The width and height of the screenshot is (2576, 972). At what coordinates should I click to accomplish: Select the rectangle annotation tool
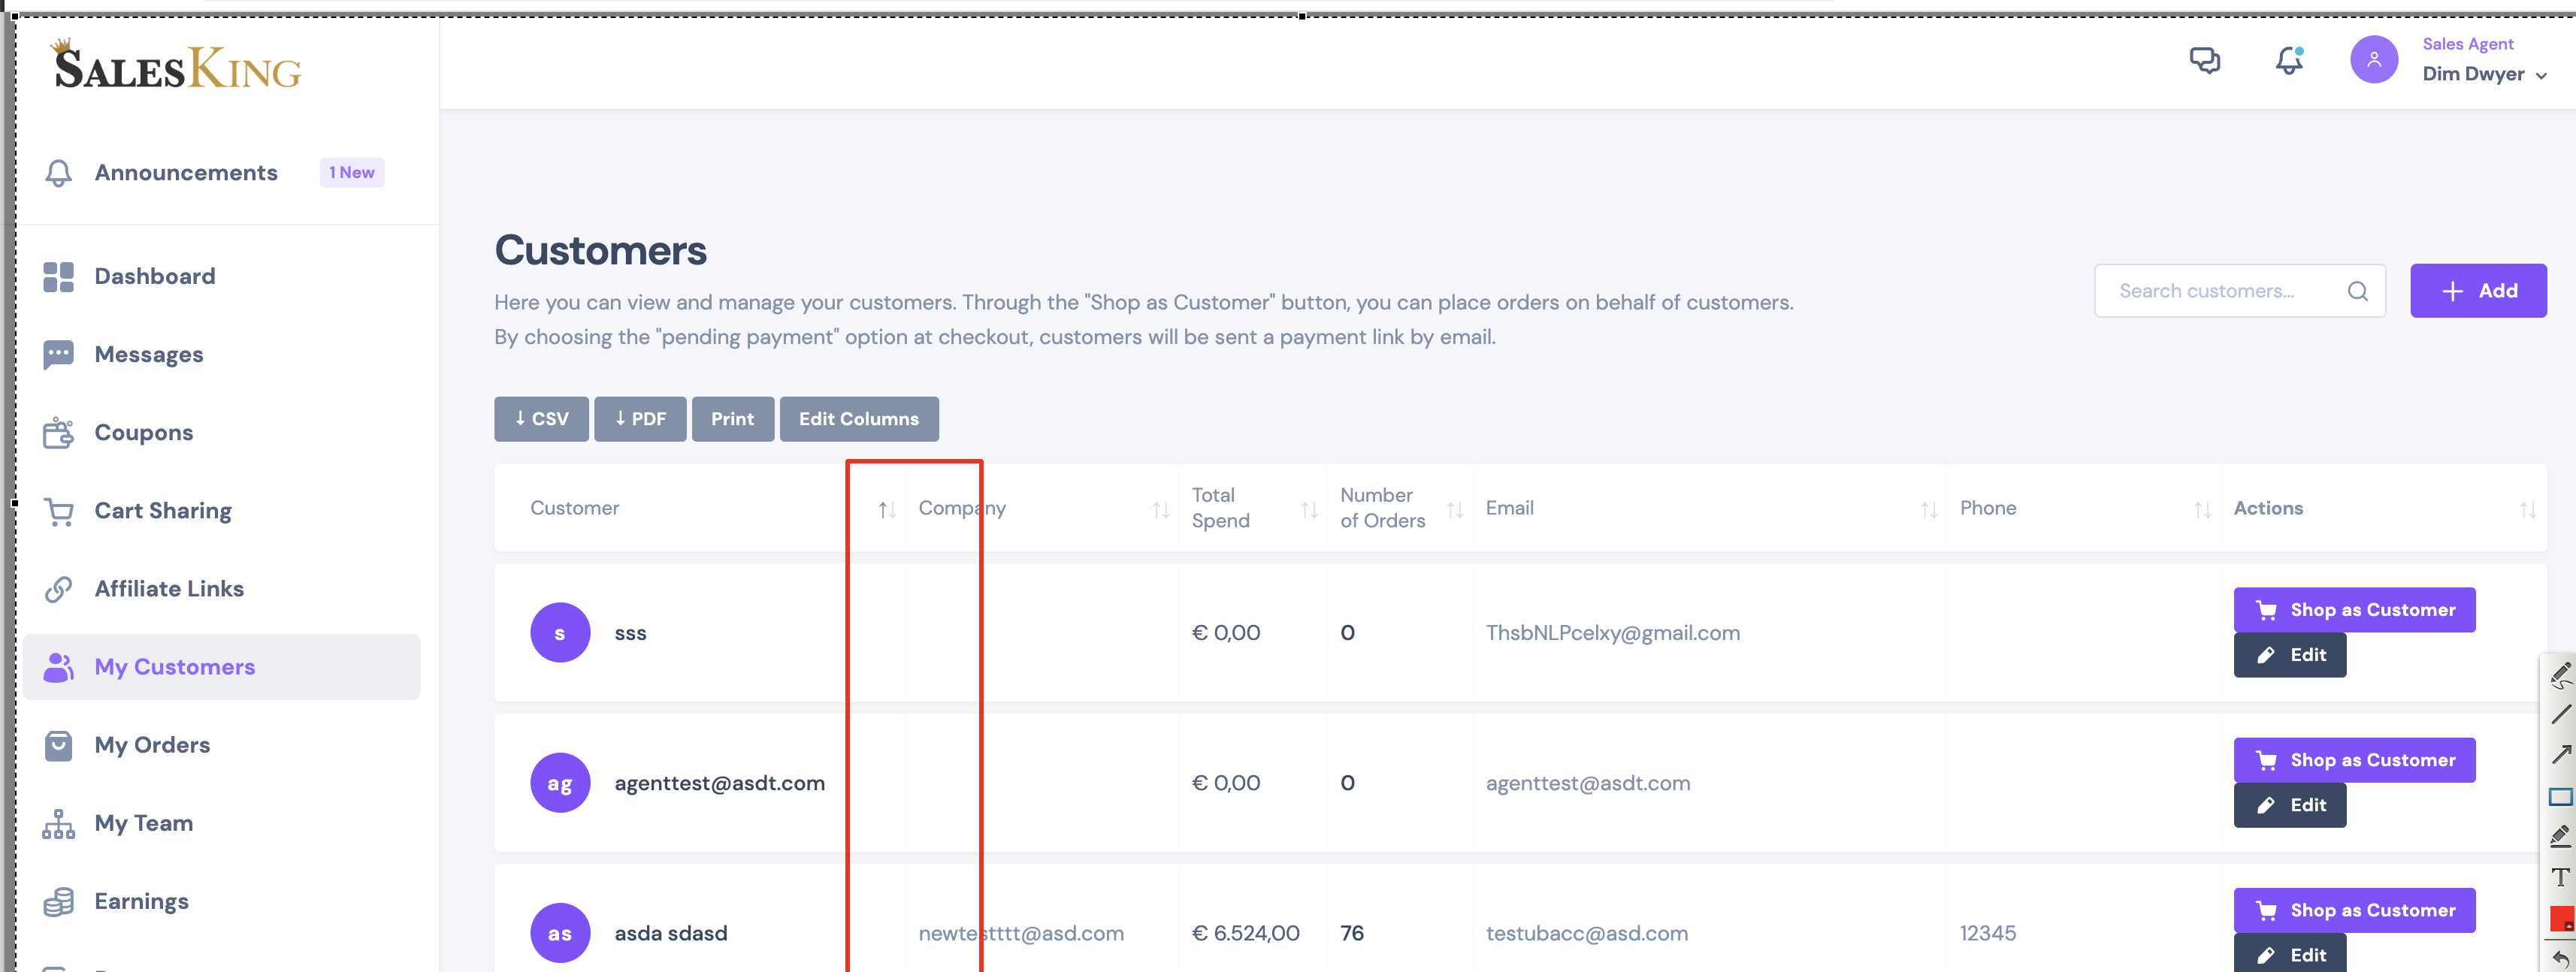click(2560, 797)
